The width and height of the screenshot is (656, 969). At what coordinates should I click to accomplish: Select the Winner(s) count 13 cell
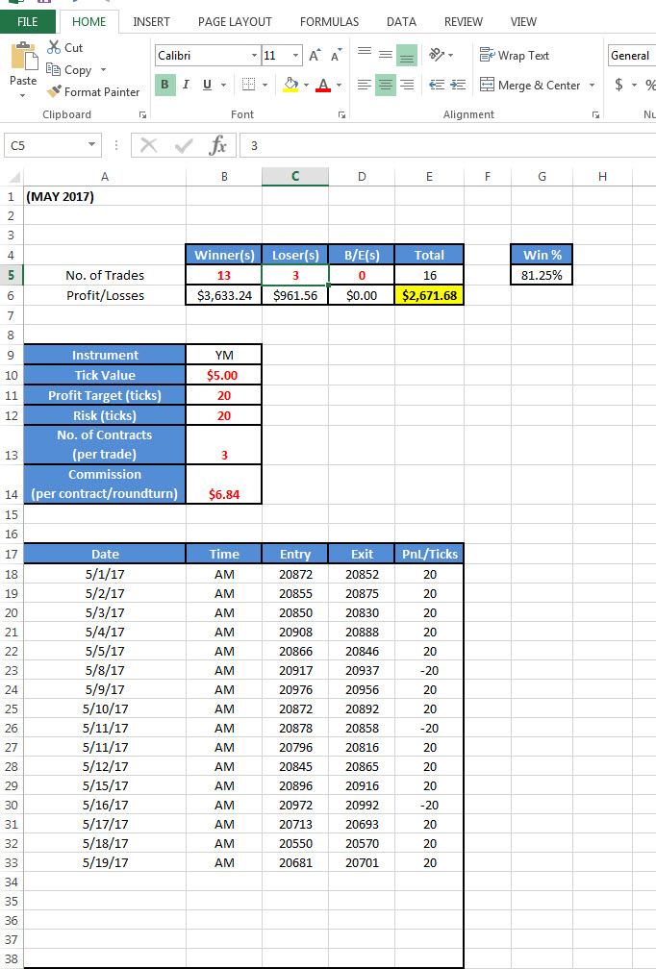(224, 276)
